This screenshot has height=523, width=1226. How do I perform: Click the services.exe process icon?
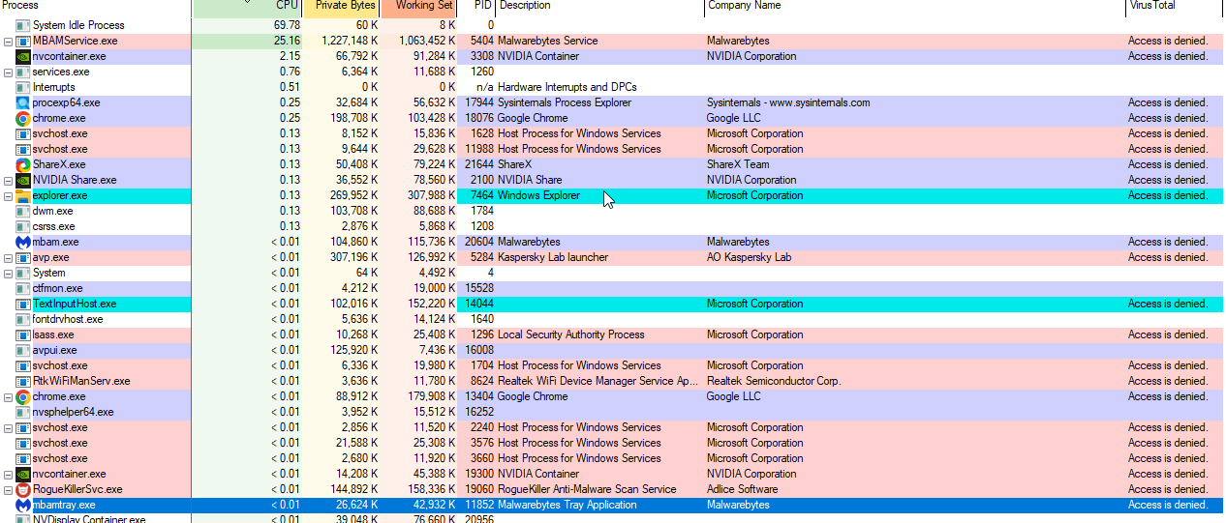point(23,72)
